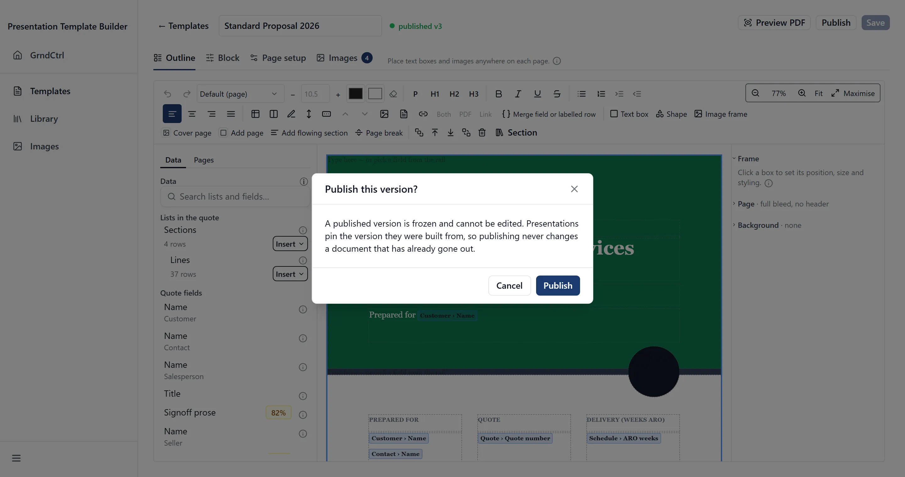Image resolution: width=905 pixels, height=477 pixels.
Task: Click the move up chevron
Action: 345,114
